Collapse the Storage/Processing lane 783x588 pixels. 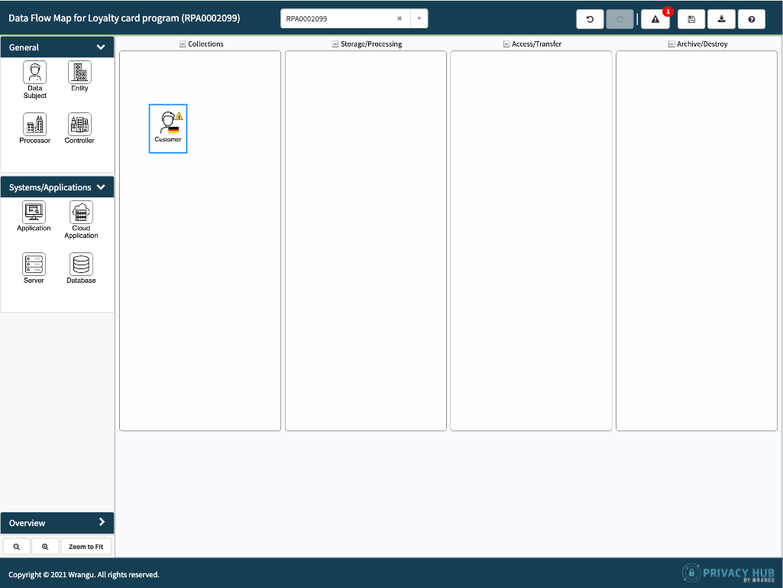[335, 44]
